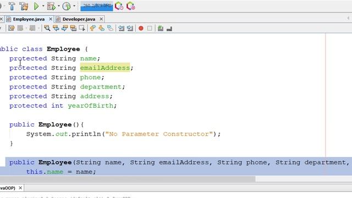Open the Debug Project dropdown arrow
The image size is (352, 198).
59,6
